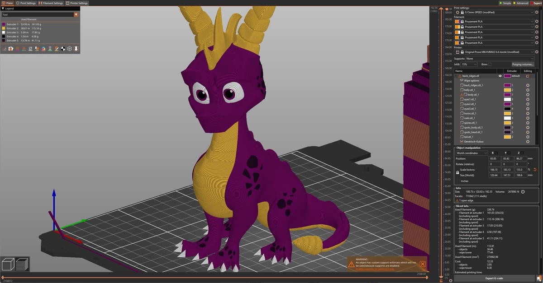Screen dimensions: 543x283
Task: Enable the Brim checkbox
Action: pos(490,64)
